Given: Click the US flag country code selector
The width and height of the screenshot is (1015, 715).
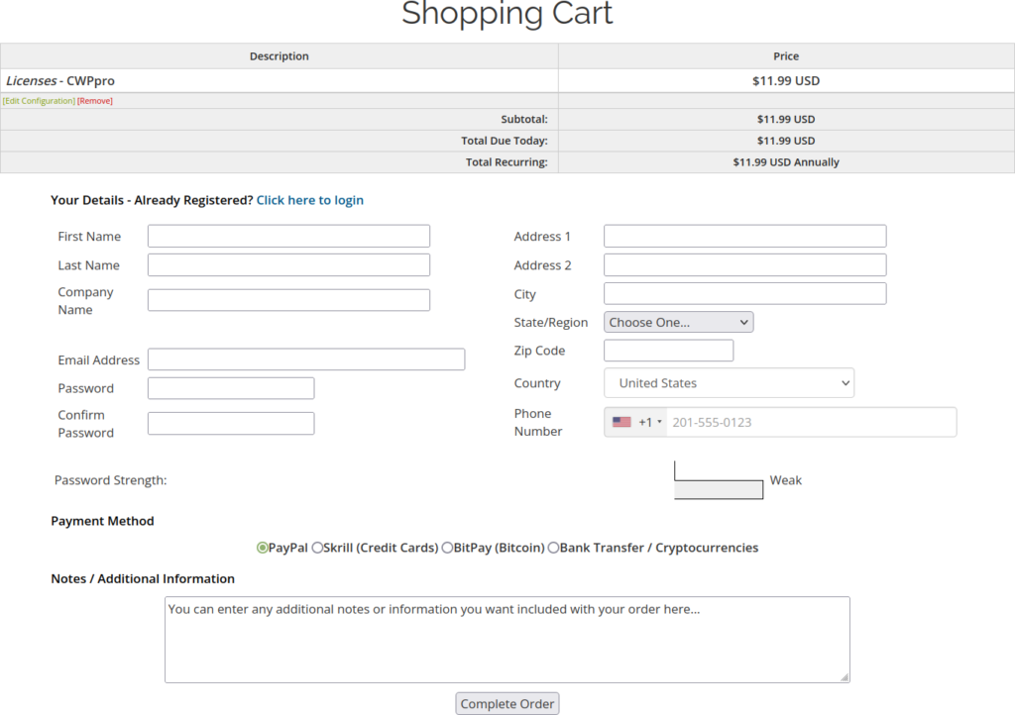Looking at the screenshot, I should (621, 422).
